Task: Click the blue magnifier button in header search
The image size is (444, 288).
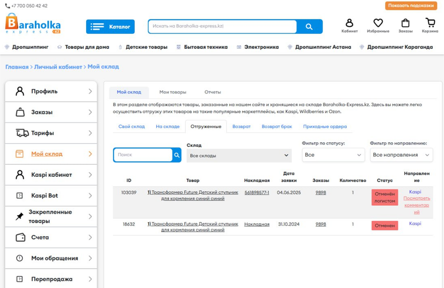Action: 309,27
